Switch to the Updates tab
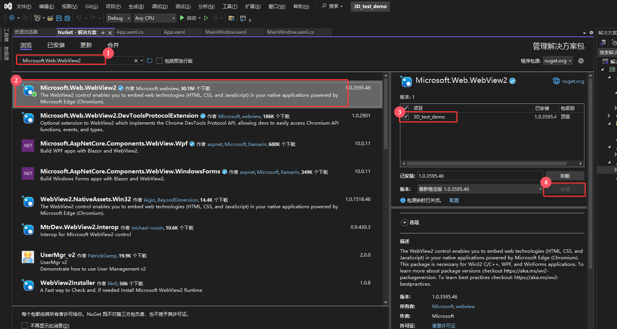The image size is (617, 329). [86, 45]
